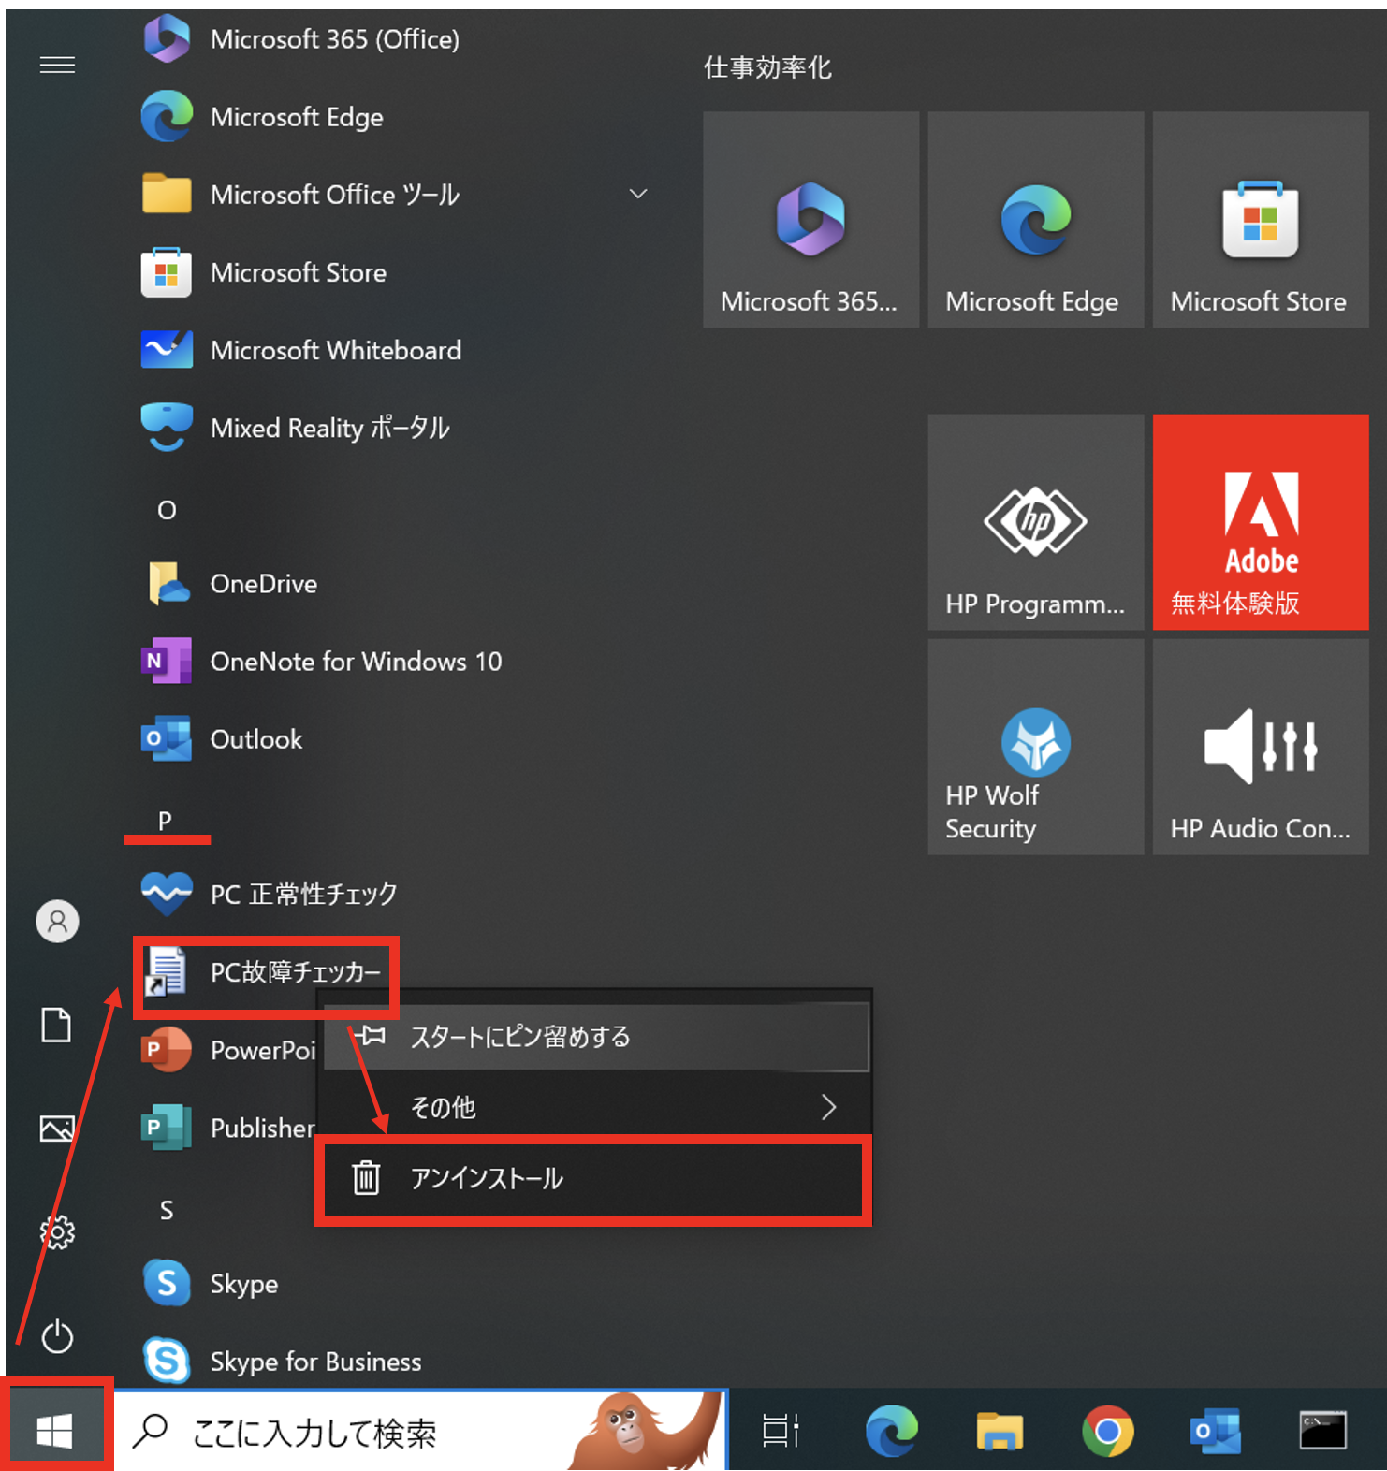Open the HP Audio Control tile
The image size is (1387, 1471).
(x=1260, y=747)
